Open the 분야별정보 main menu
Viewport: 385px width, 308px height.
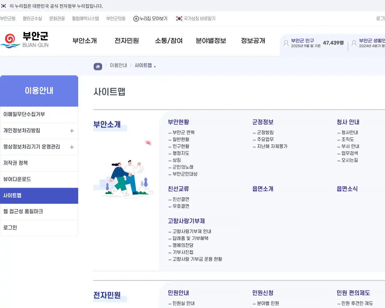point(211,41)
